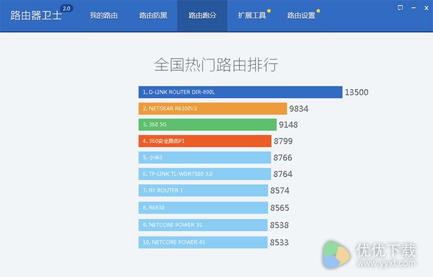Select the NETCORE POWER 3S bar

point(203,225)
